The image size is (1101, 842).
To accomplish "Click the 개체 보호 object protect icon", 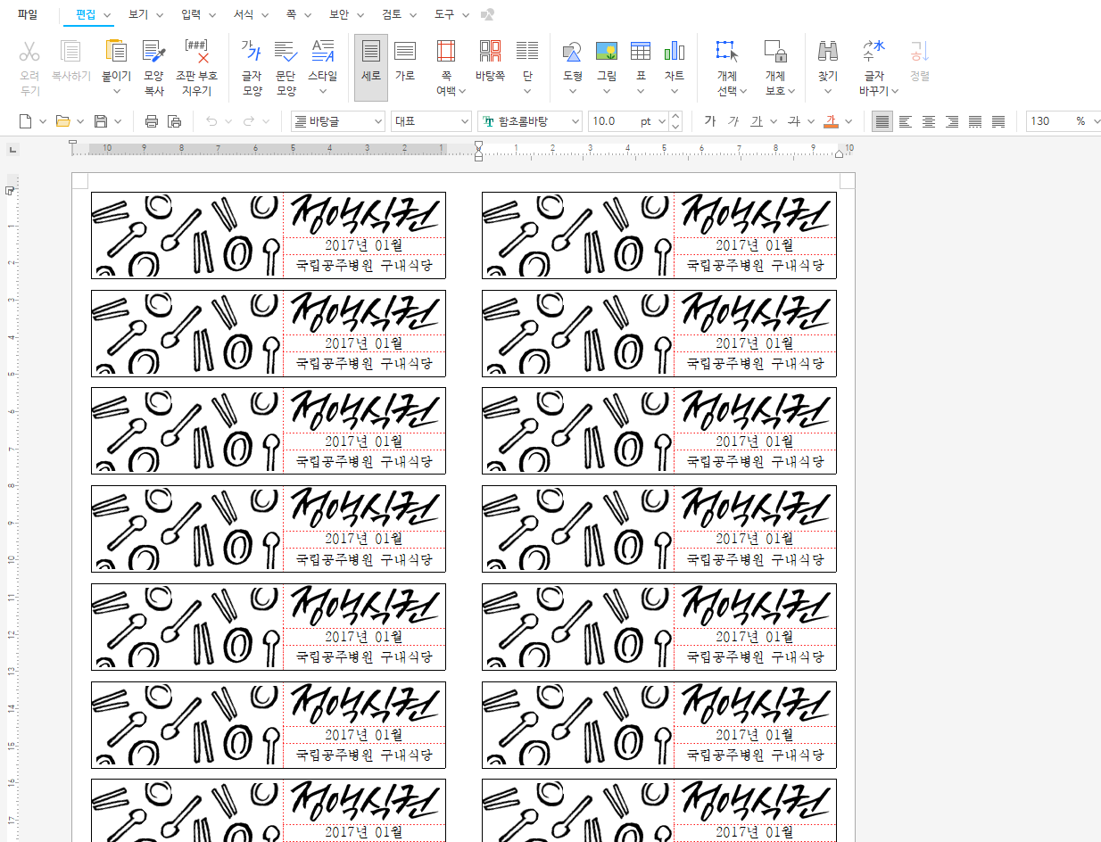I will pos(775,52).
